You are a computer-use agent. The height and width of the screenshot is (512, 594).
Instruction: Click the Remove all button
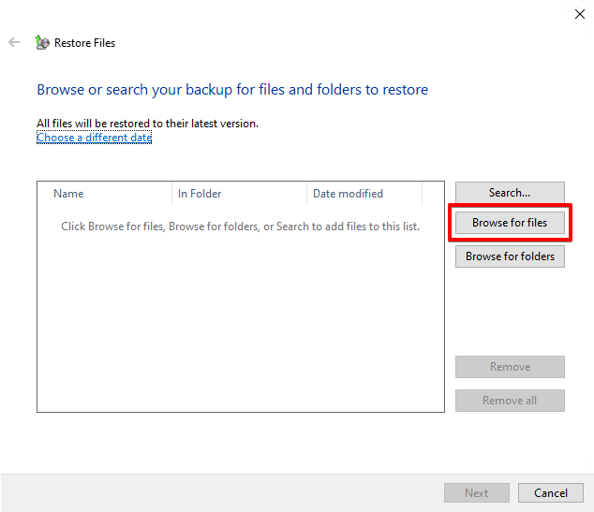[510, 401]
